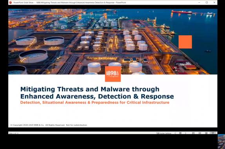Screen dimensions: 225x149
Task: Click the orange subtitle about Critical Infrastructure
Action: 95,102
